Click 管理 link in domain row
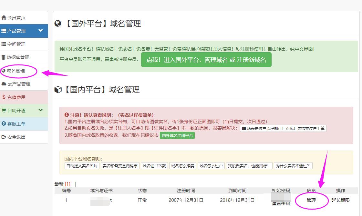Image resolution: width=362 pixels, height=216 pixels. pyautogui.click(x=311, y=200)
